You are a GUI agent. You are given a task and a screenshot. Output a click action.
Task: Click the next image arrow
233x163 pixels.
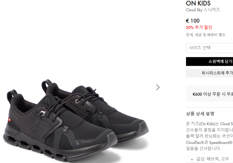point(158,87)
